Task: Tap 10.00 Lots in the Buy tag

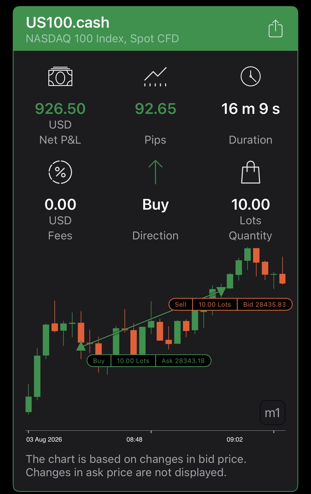Action: tap(133, 361)
